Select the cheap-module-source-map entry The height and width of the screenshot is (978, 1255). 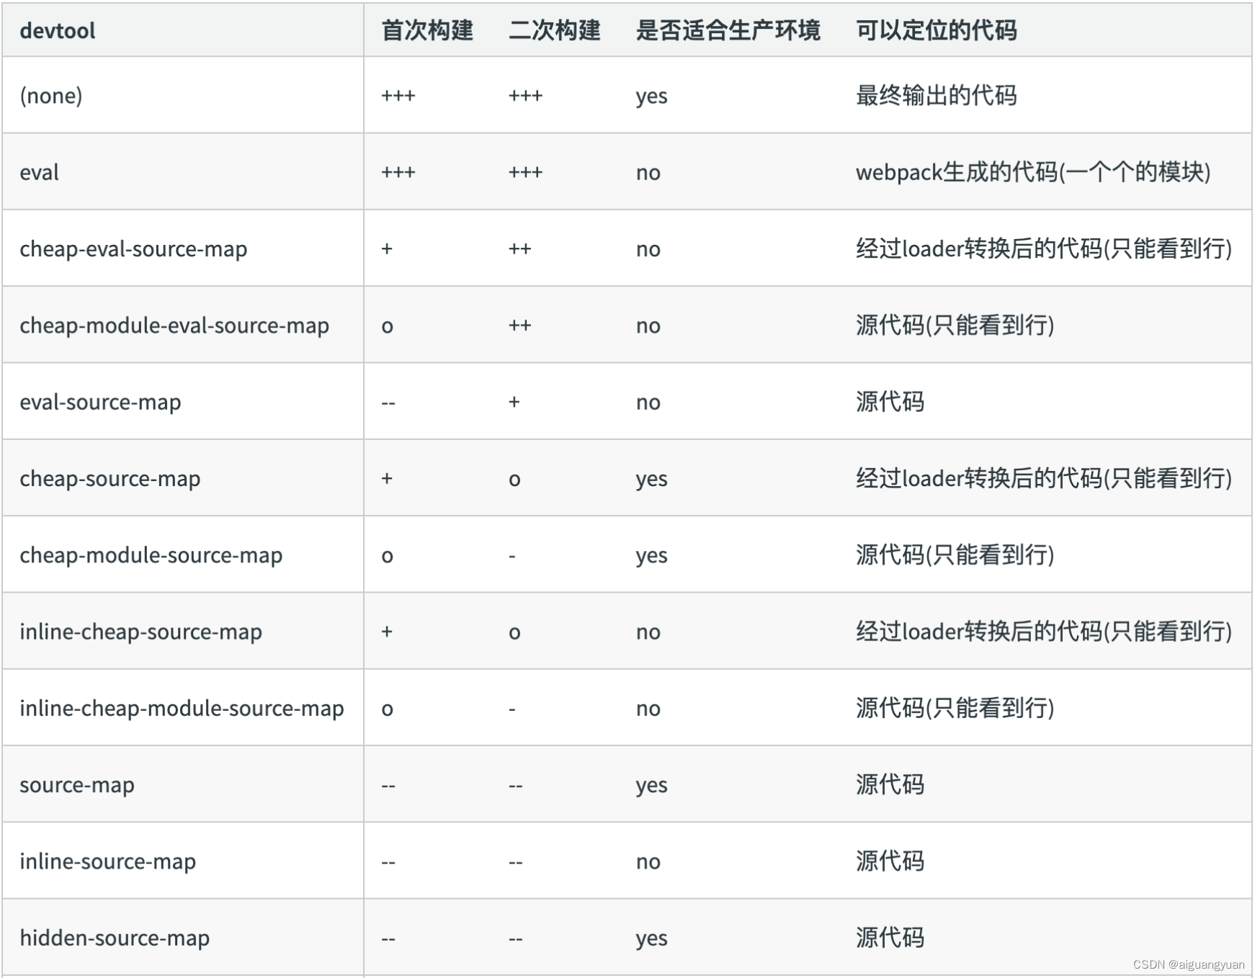150,555
